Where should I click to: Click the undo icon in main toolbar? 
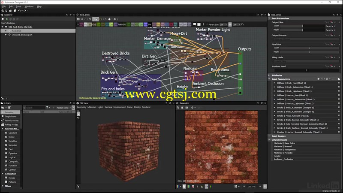[19, 10]
